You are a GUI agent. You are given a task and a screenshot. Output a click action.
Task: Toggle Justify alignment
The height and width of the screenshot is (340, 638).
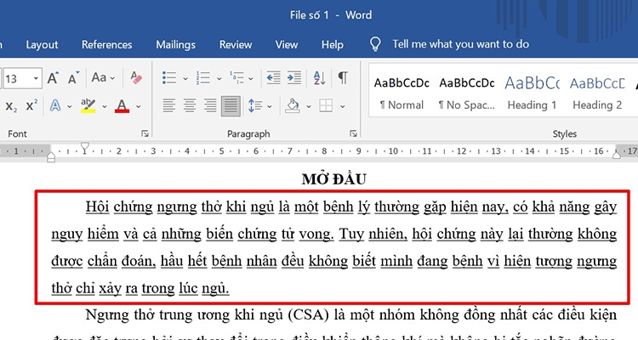coord(231,105)
